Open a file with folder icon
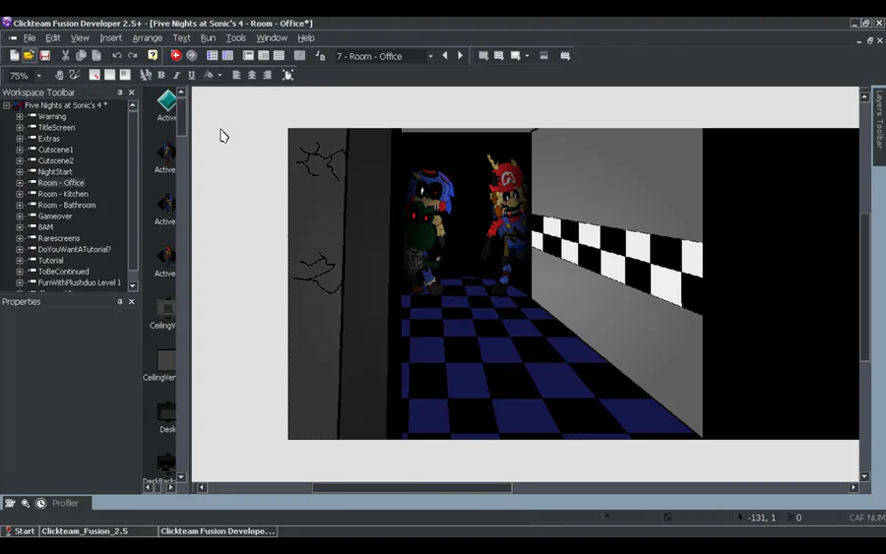The height and width of the screenshot is (554, 886). [29, 55]
